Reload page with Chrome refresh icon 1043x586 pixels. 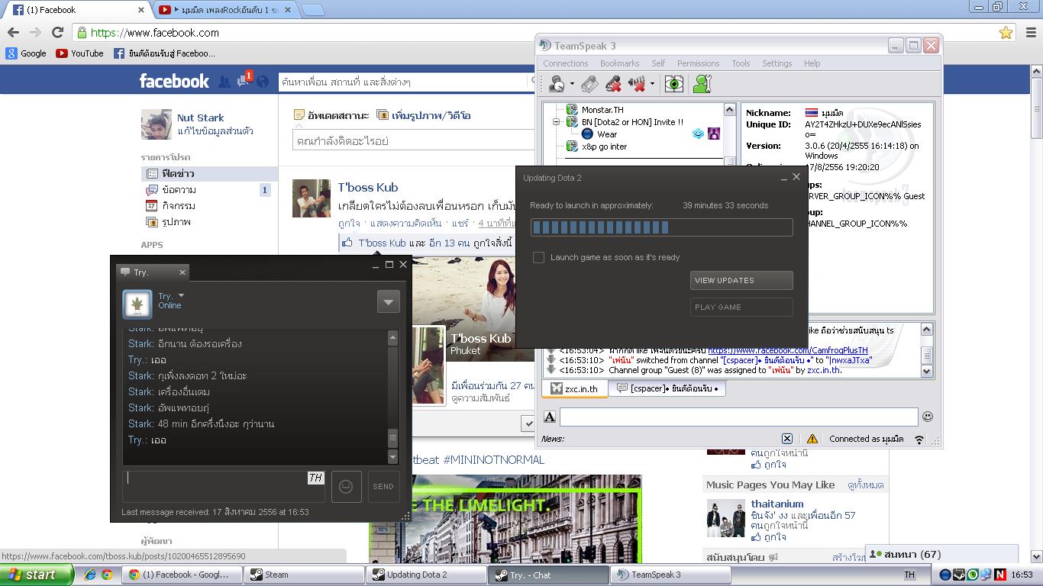pyautogui.click(x=57, y=33)
